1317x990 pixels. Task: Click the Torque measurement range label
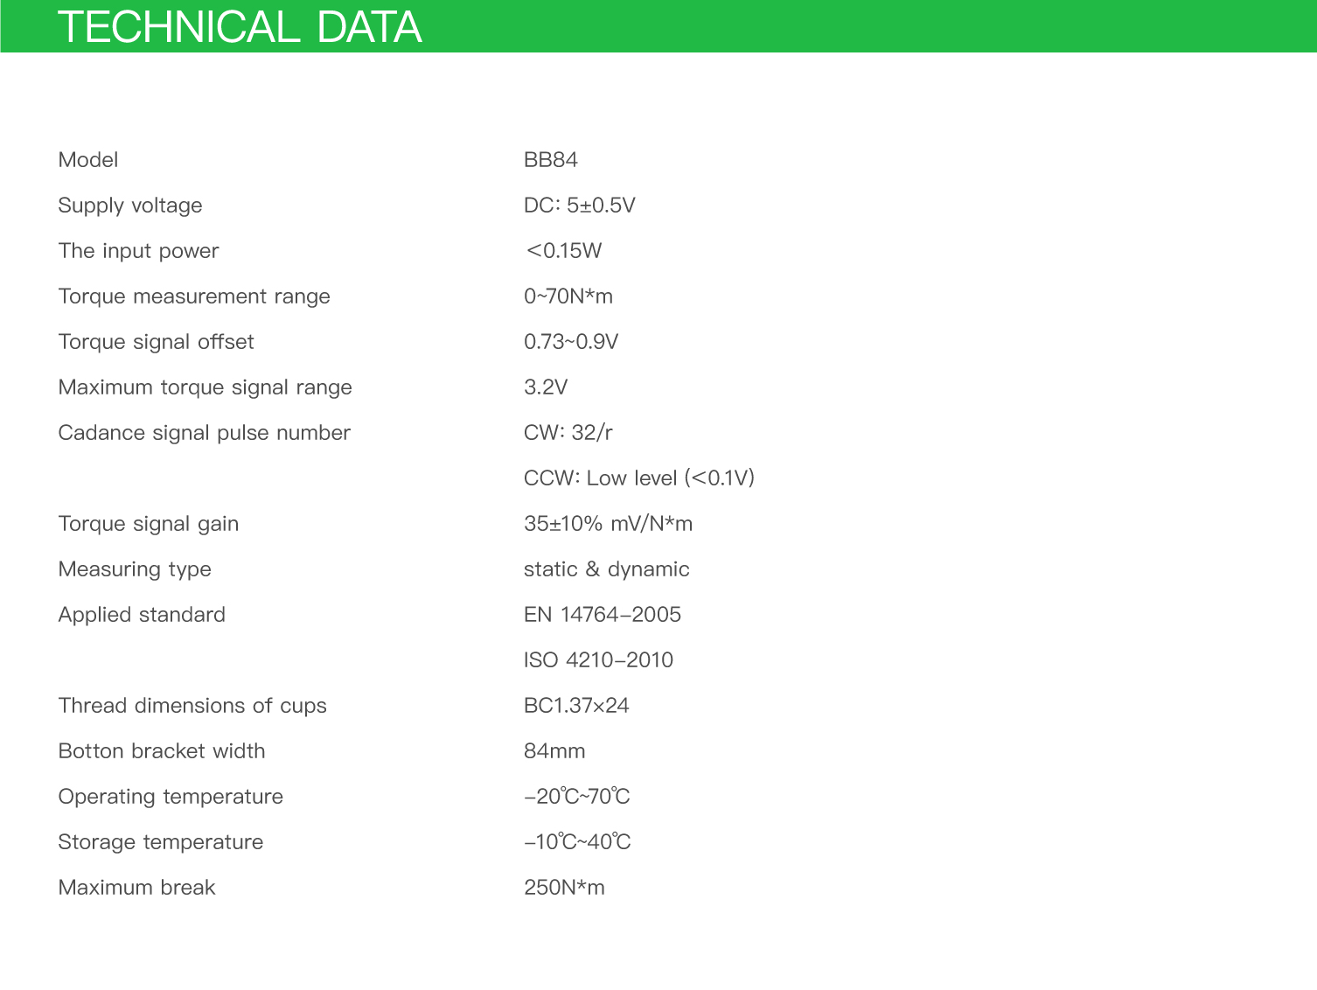click(x=194, y=296)
